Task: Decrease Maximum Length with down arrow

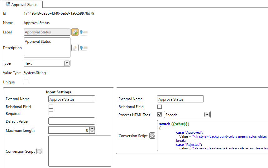Action: tap(92, 132)
